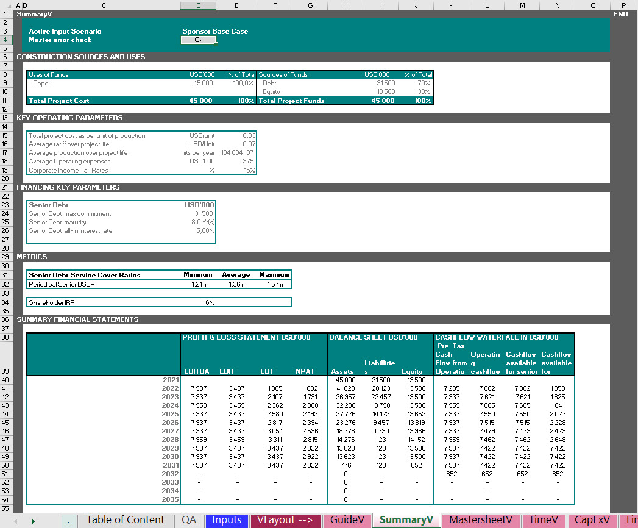Click the Senior Debt maturity 8,0Yr(s) value
The image size is (638, 528).
coord(203,223)
